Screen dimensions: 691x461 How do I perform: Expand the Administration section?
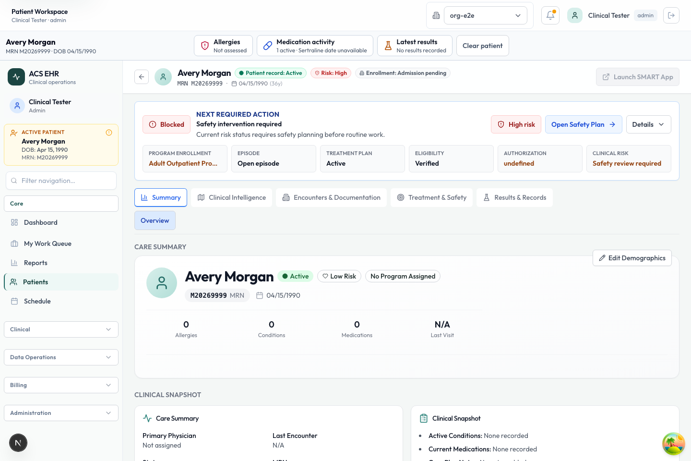[x=61, y=413]
